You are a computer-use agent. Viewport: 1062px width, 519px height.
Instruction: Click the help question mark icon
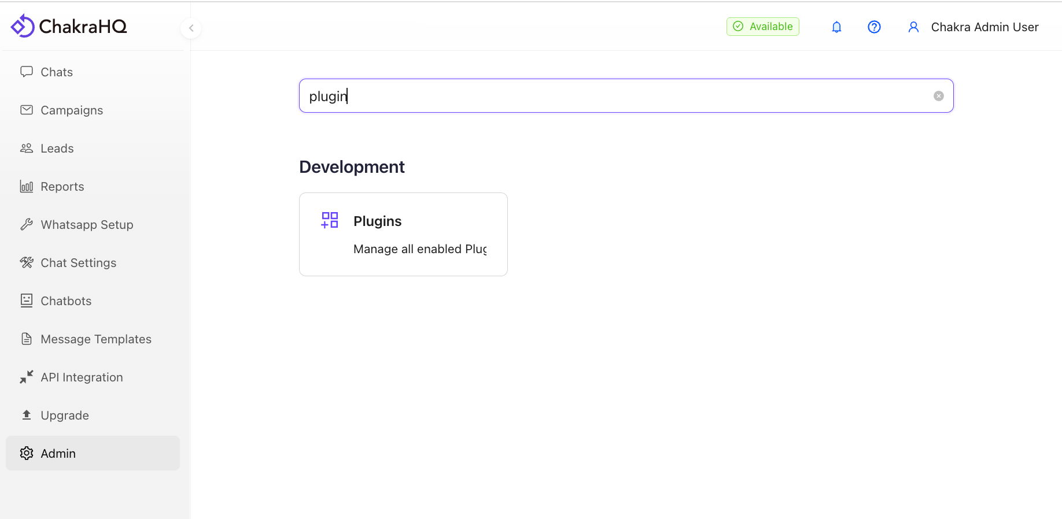pyautogui.click(x=874, y=27)
